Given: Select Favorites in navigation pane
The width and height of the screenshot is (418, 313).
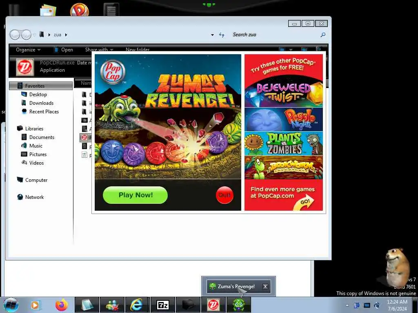Looking at the screenshot, I should pyautogui.click(x=41, y=86).
